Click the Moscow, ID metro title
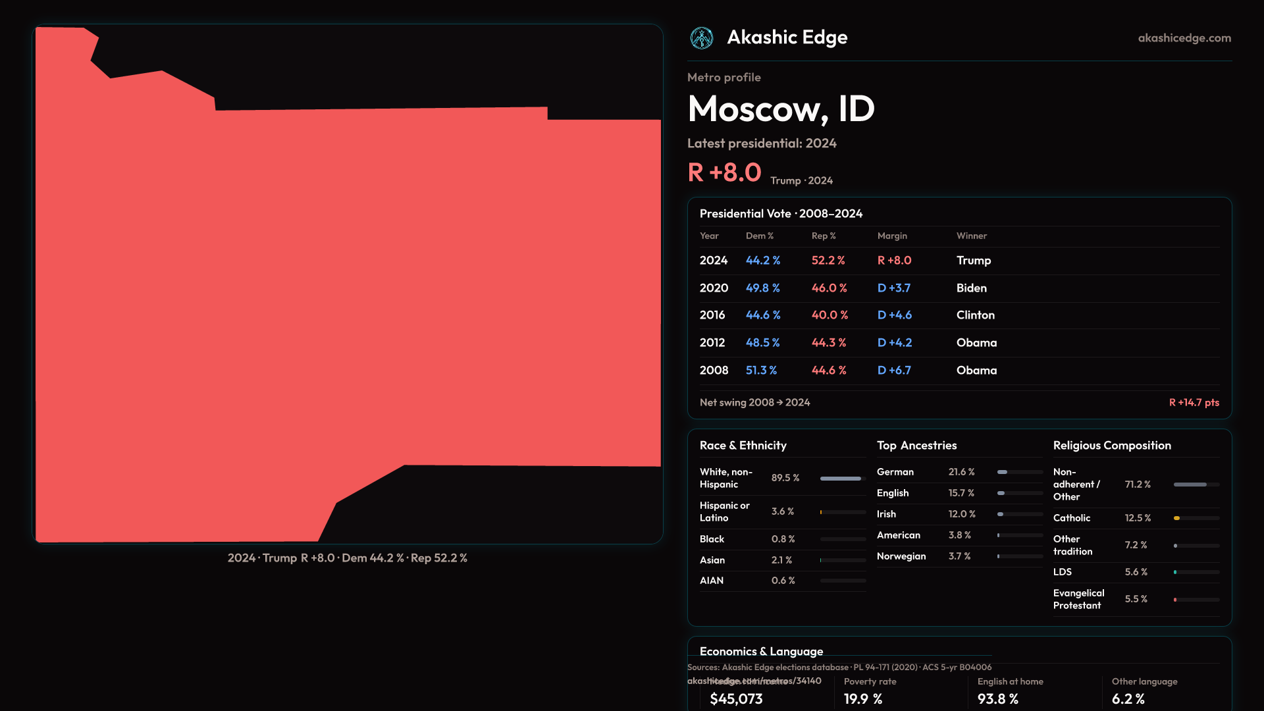Image resolution: width=1264 pixels, height=711 pixels. [x=781, y=109]
